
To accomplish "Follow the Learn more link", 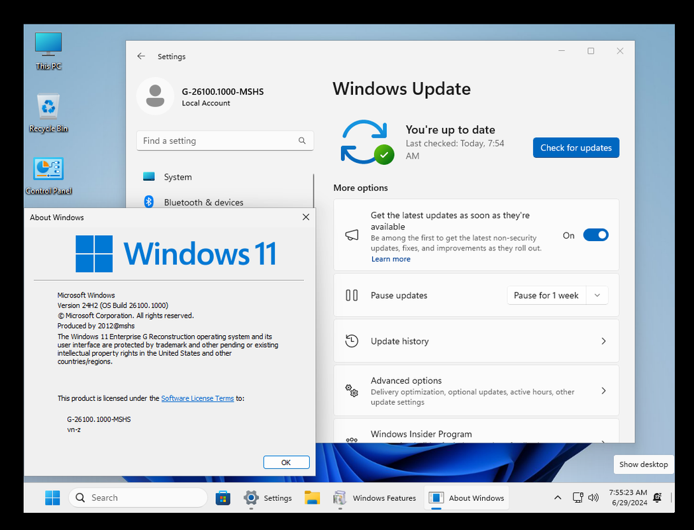I will click(x=391, y=259).
